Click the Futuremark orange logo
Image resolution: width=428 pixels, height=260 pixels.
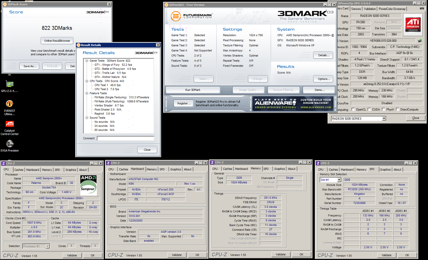[176, 16]
